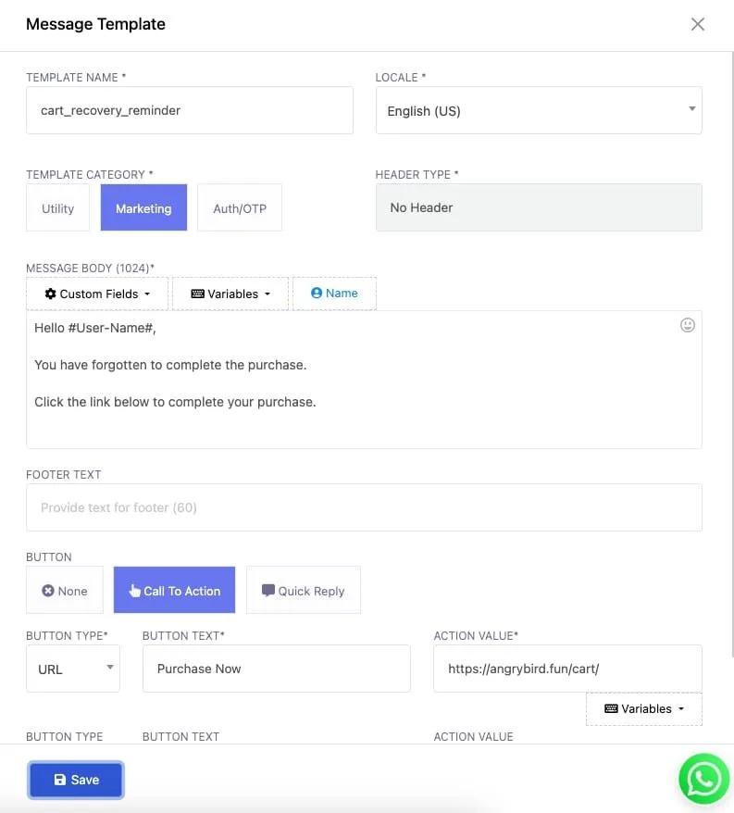Open the Locale English (US) dropdown
The height and width of the screenshot is (813, 734).
tap(539, 110)
